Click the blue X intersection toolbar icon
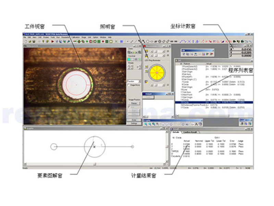The width and height of the screenshot is (274, 206). (x=189, y=41)
